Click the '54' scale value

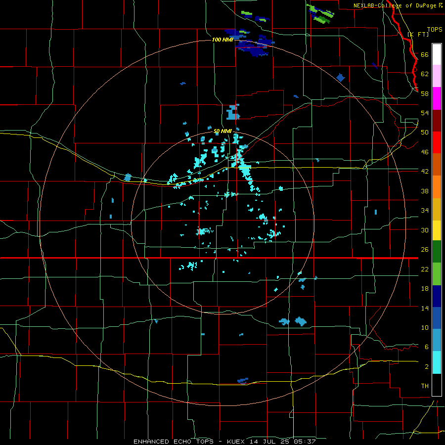pyautogui.click(x=425, y=113)
